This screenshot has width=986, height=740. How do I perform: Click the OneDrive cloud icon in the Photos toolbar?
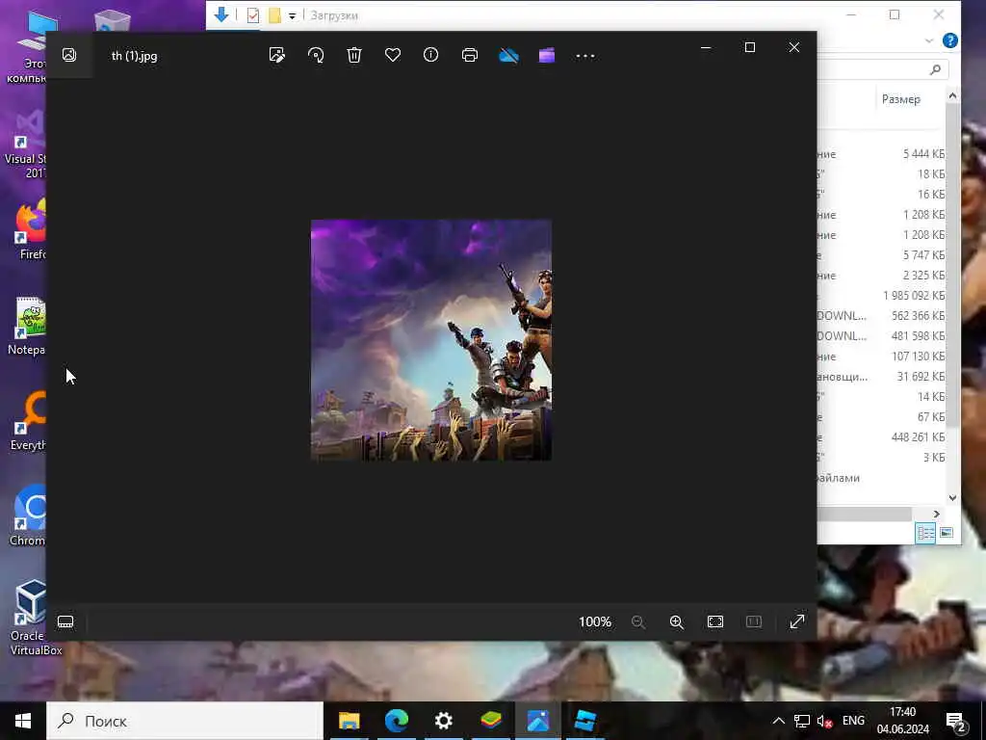(x=508, y=56)
